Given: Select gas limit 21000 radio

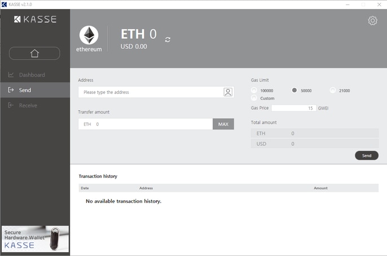Looking at the screenshot, I should (332, 91).
